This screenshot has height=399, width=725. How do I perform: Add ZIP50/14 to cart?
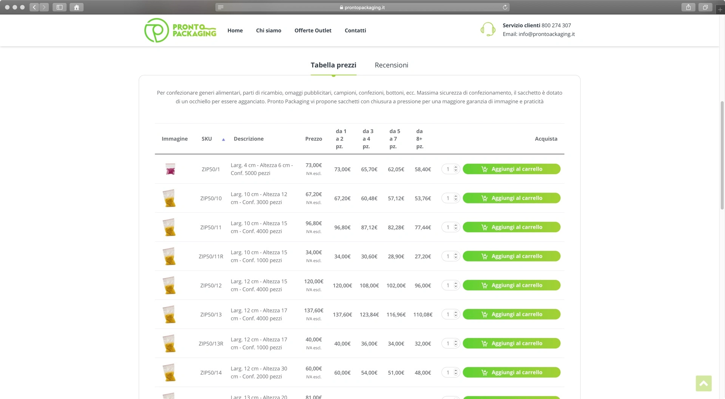[x=511, y=372]
